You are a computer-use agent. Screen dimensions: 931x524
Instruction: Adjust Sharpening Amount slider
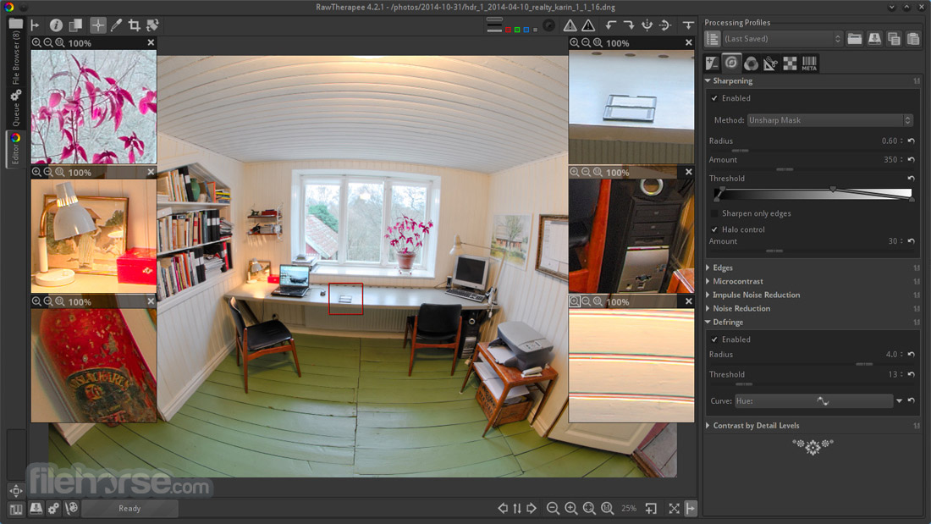[785, 169]
